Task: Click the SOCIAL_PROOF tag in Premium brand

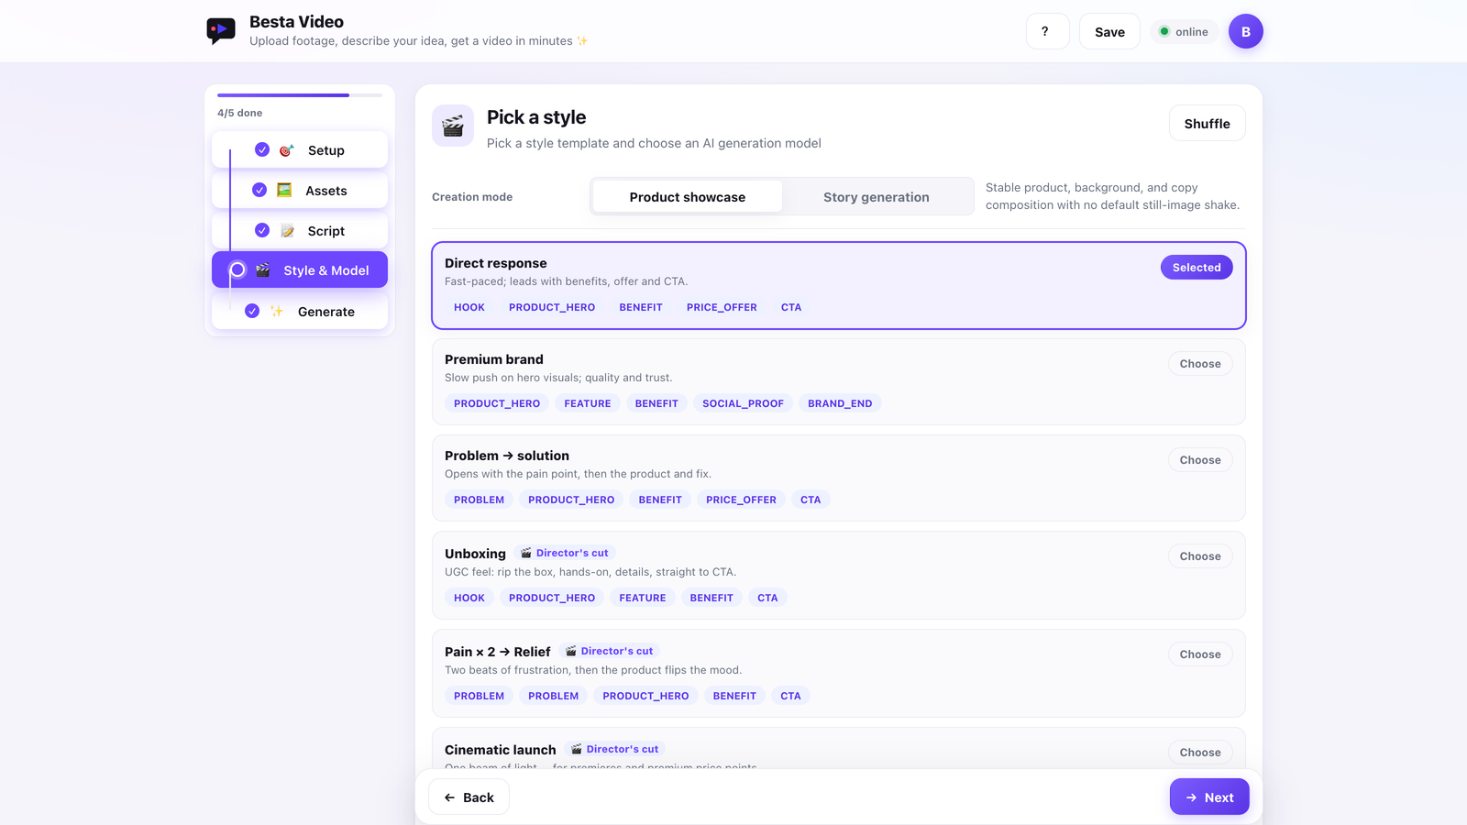Action: [743, 403]
